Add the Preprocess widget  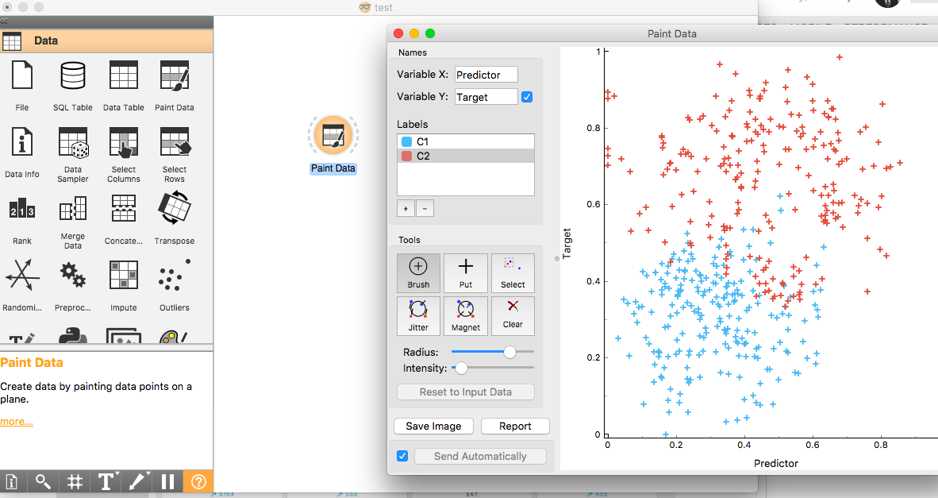[x=72, y=285]
